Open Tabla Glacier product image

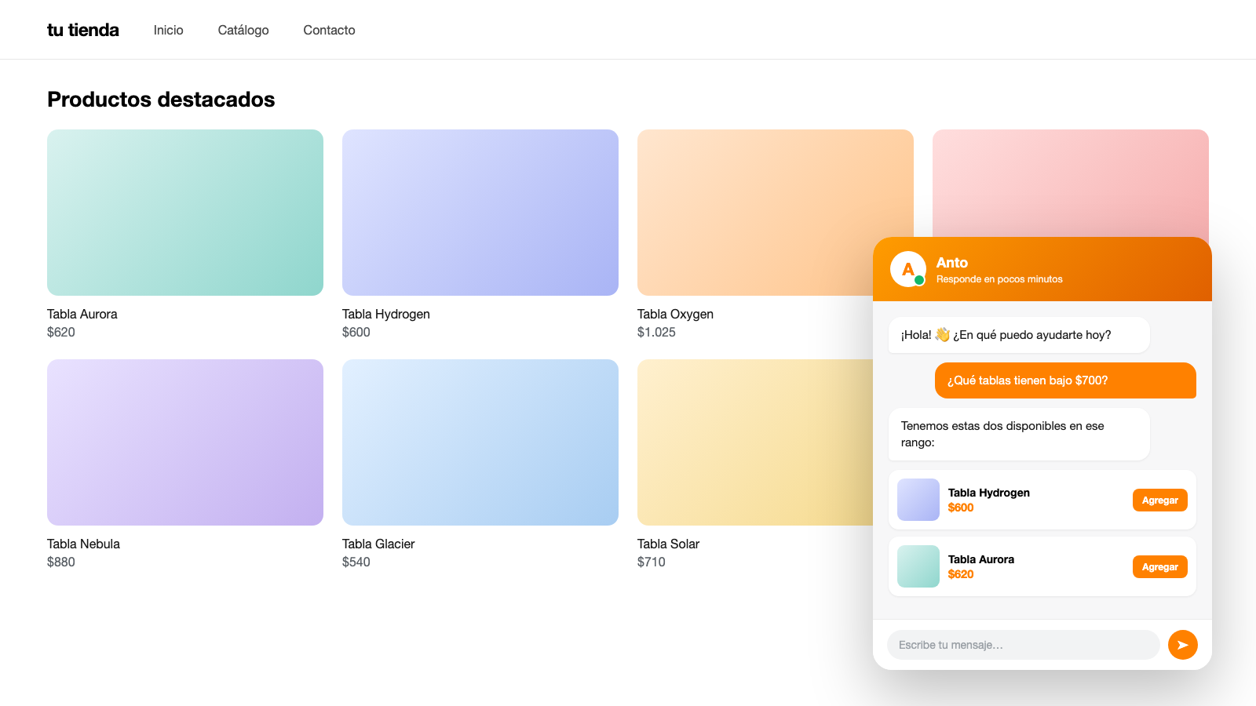(x=480, y=442)
